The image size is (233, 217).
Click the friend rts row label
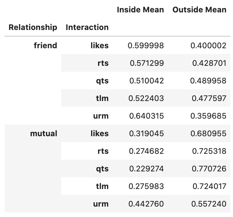pyautogui.click(x=103, y=63)
